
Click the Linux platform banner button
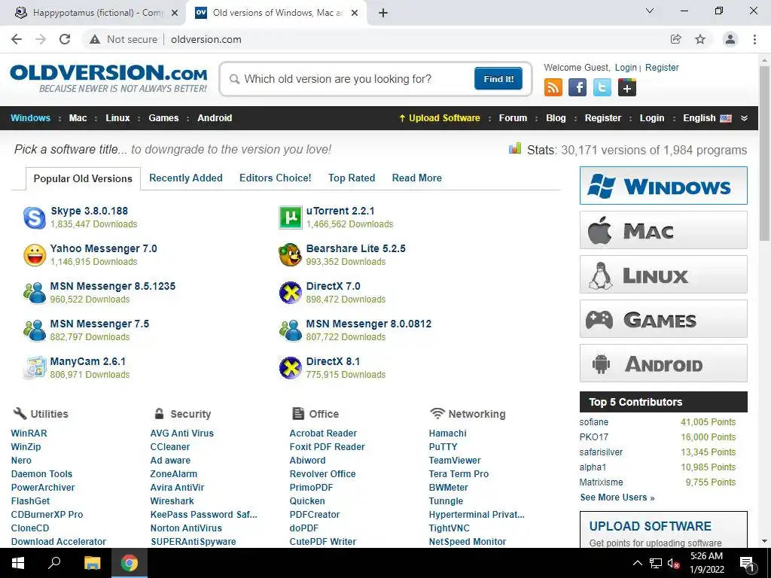663,274
